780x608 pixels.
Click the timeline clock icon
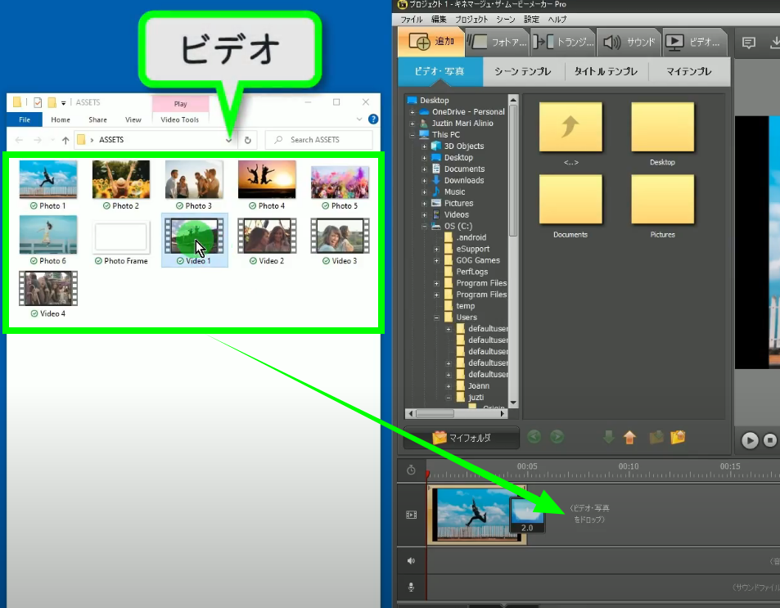pyautogui.click(x=411, y=470)
